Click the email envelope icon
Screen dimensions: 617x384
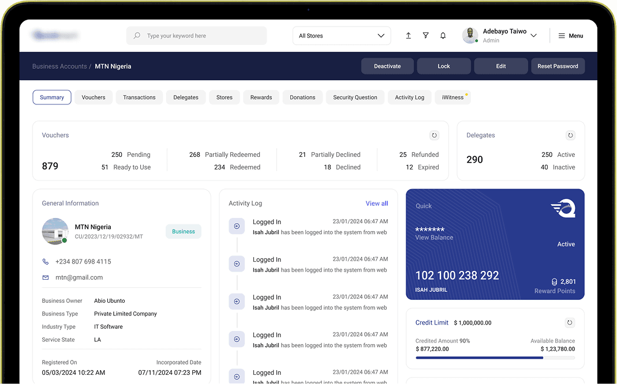[x=46, y=277]
